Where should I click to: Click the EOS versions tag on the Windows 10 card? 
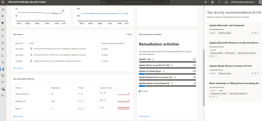point(230,53)
